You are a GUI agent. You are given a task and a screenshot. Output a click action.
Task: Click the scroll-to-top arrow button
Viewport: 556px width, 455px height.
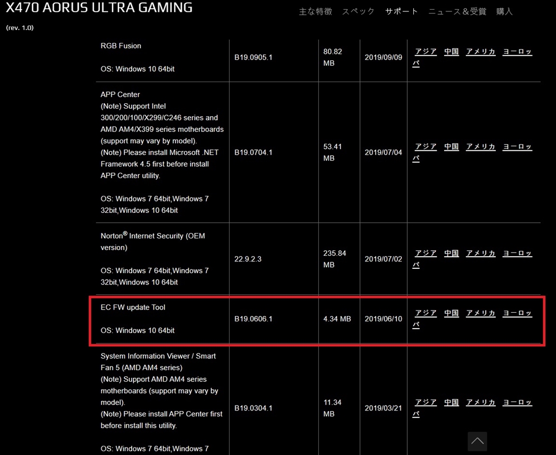coord(477,441)
